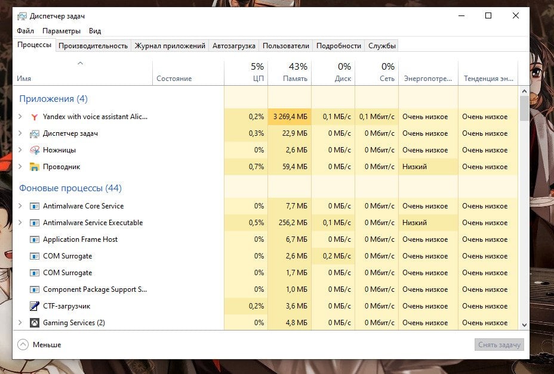Expand the Проводник process tree
Viewport: 554px width, 374px height.
click(20, 167)
